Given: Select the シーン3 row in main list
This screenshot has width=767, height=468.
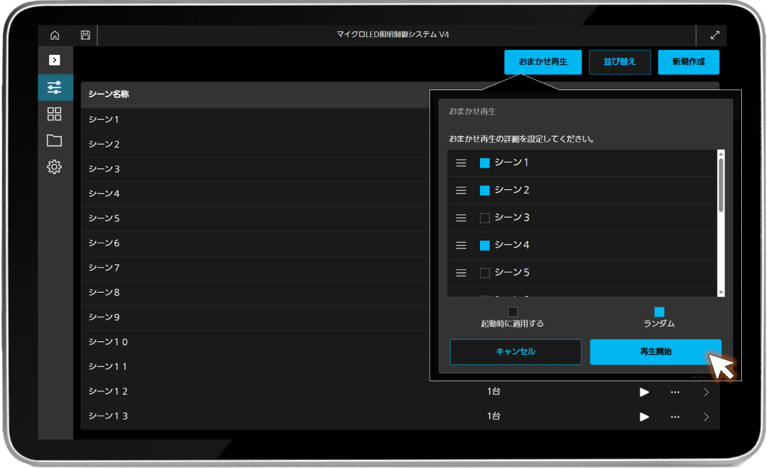Looking at the screenshot, I should pos(255,169).
